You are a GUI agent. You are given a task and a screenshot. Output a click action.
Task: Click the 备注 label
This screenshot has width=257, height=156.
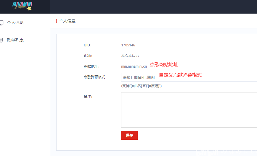click(88, 97)
